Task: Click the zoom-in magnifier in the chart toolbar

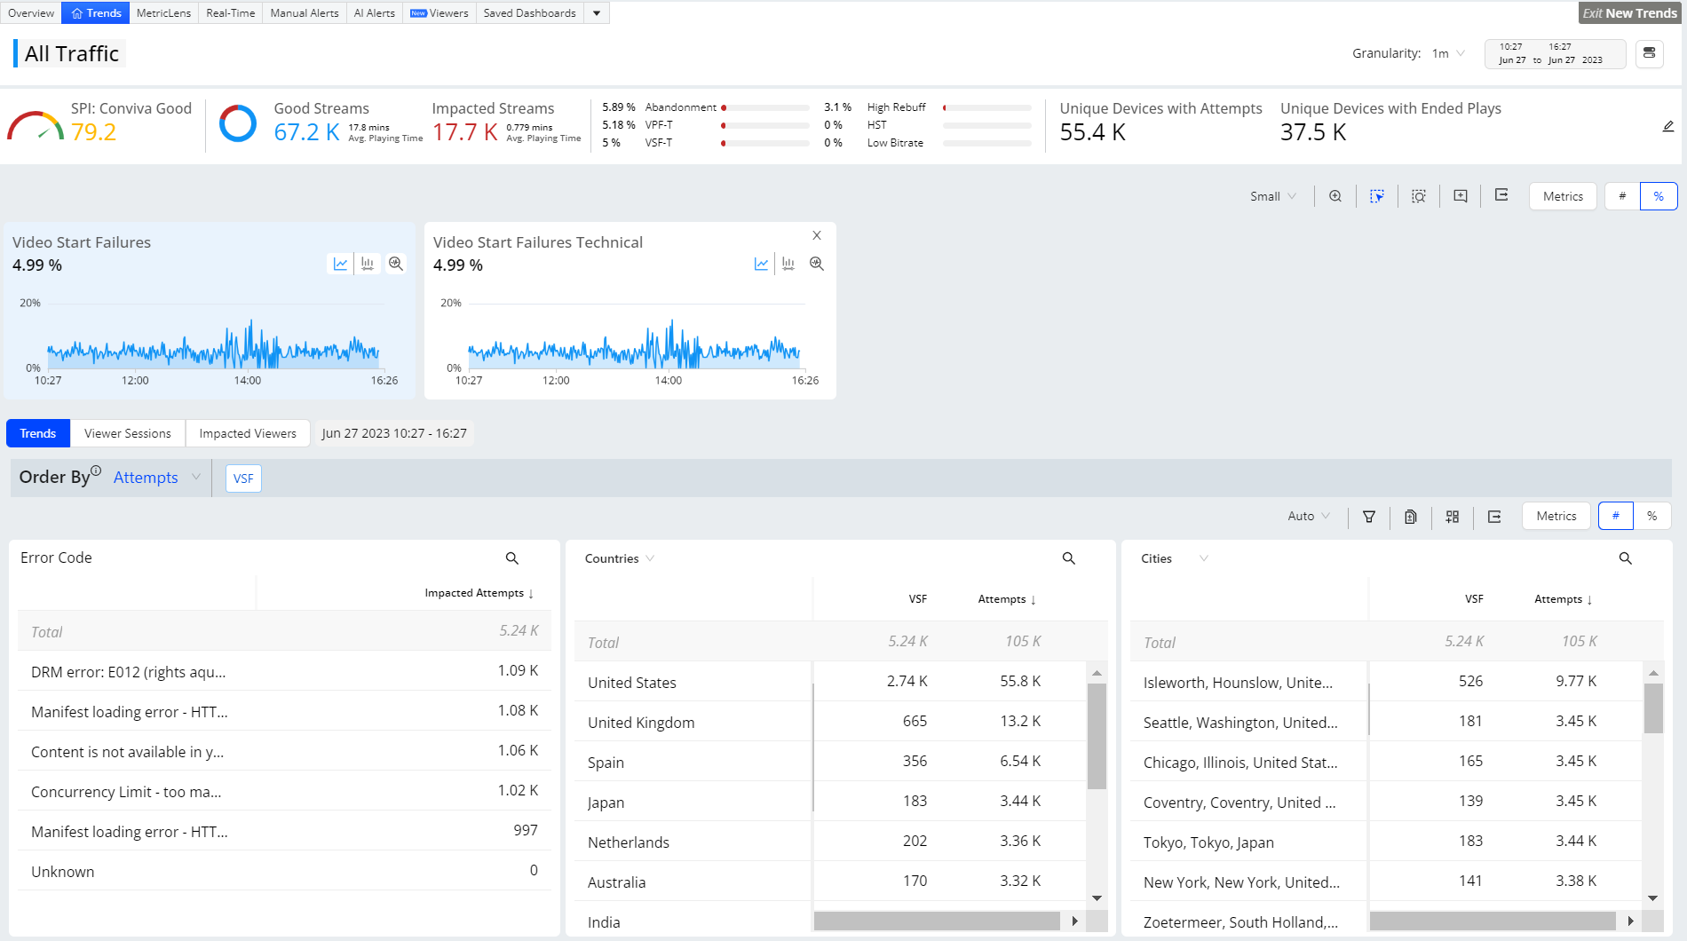Action: coord(1335,196)
